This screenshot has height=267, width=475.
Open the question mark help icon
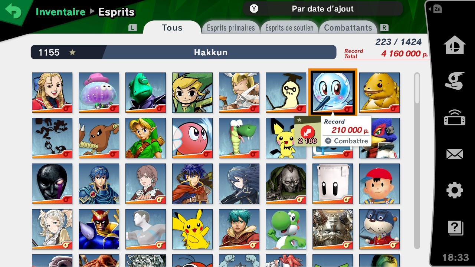pyautogui.click(x=455, y=228)
